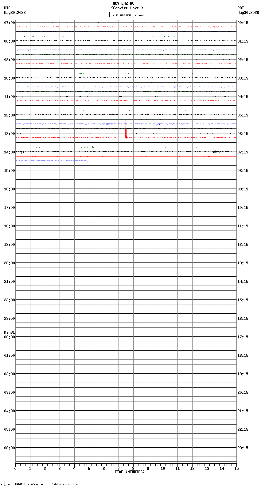Click the '5' tick label on time axis

coord(89,469)
